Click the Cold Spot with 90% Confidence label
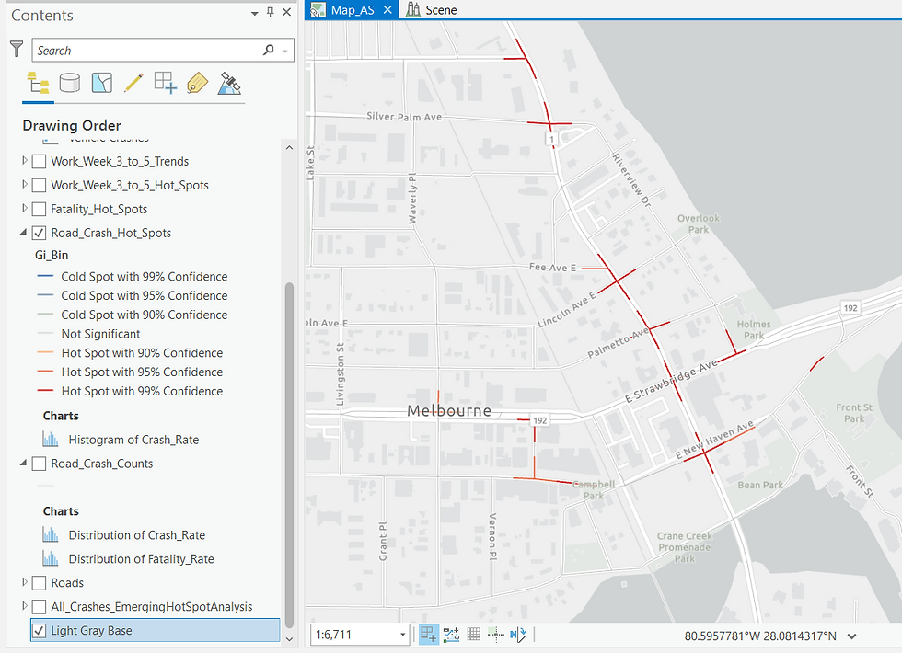The image size is (902, 653). tap(145, 315)
